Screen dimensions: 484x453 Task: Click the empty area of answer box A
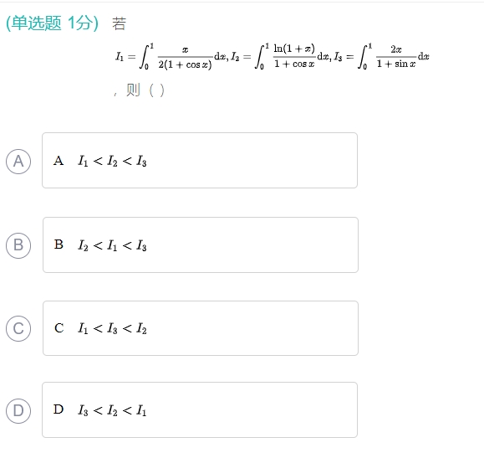pyautogui.click(x=252, y=161)
